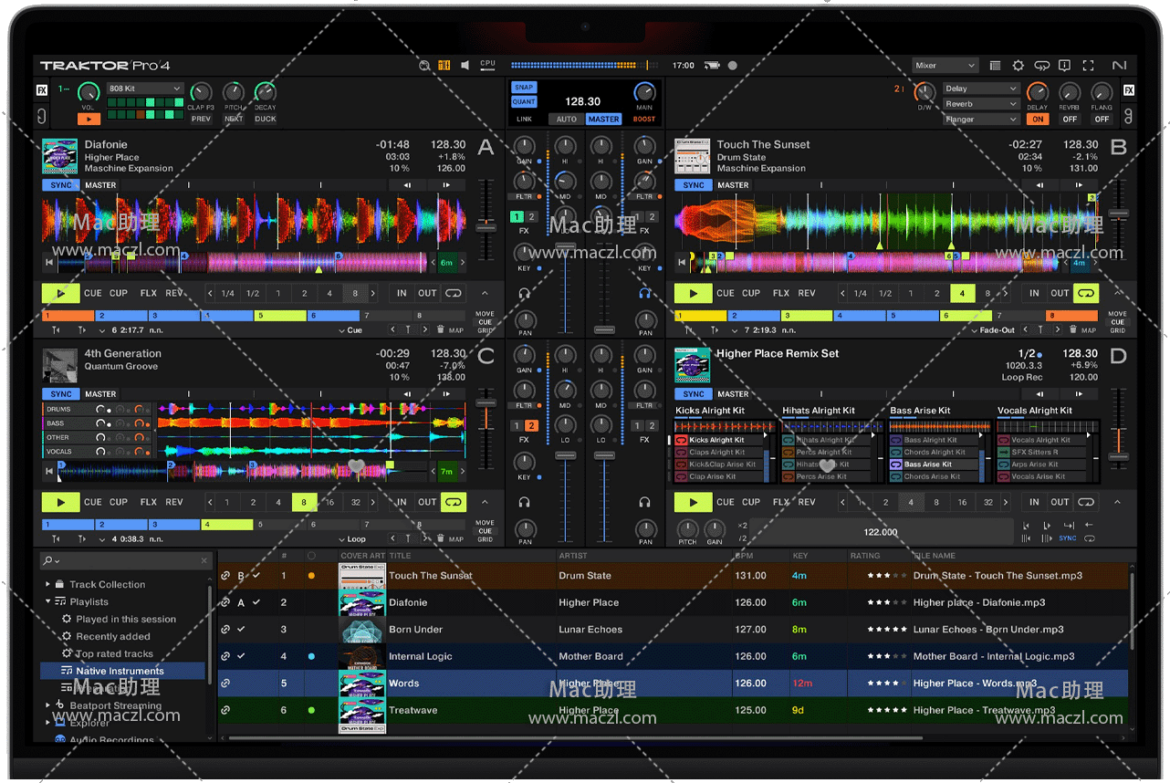The width and height of the screenshot is (1170, 783).
Task: Disable QUANT quantize mode
Action: tap(524, 102)
